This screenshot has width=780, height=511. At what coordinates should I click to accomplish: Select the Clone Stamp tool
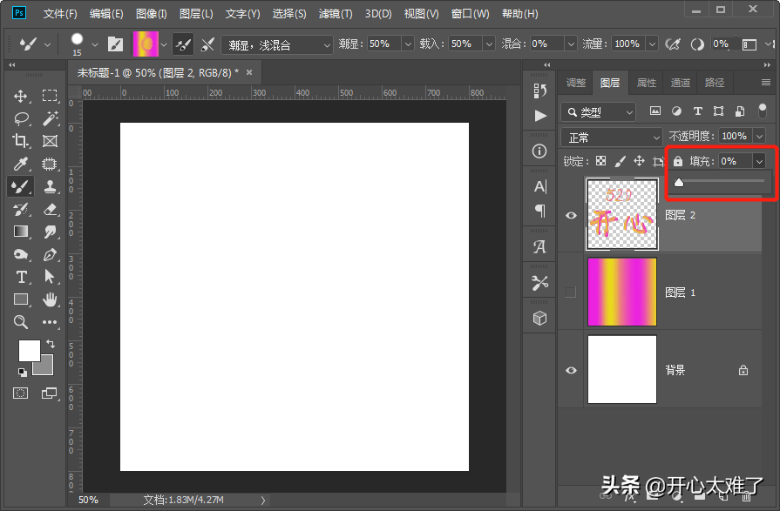coord(50,186)
